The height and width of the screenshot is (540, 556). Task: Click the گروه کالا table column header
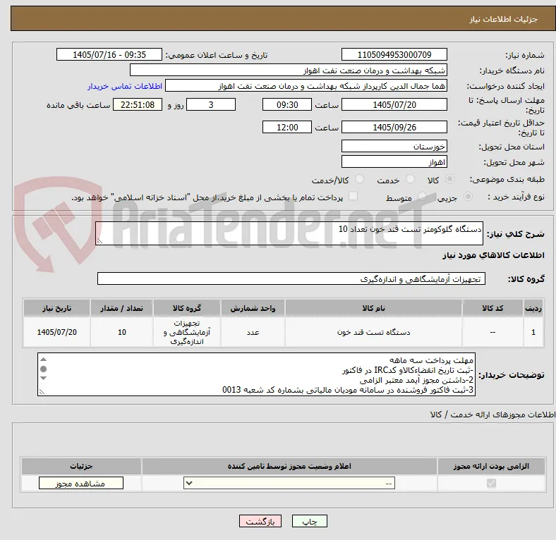click(187, 308)
